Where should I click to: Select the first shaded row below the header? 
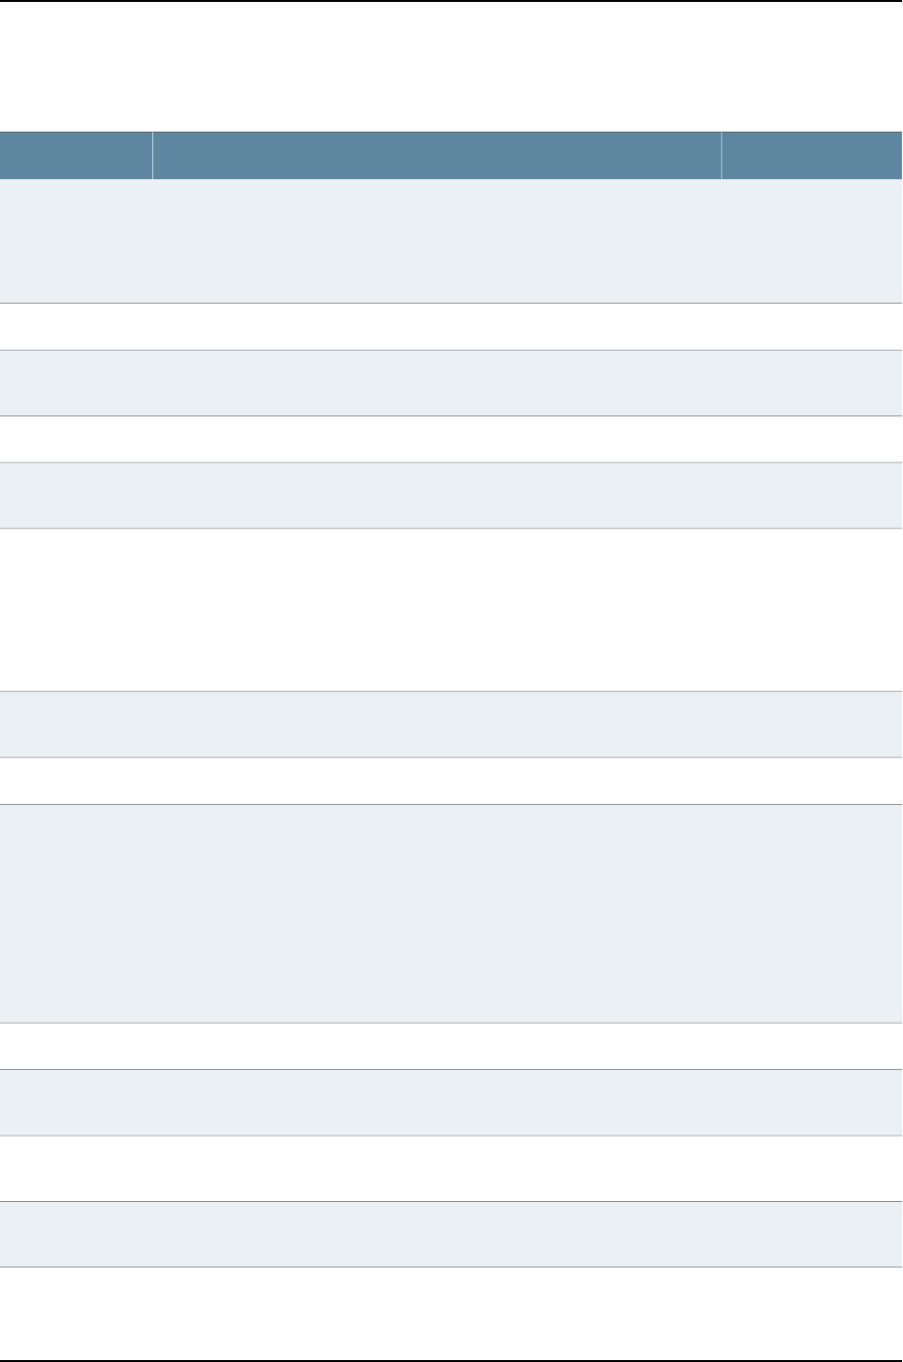(451, 241)
